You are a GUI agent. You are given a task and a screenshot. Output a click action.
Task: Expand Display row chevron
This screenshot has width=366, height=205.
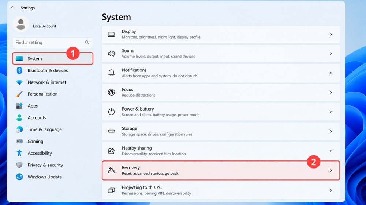point(330,34)
